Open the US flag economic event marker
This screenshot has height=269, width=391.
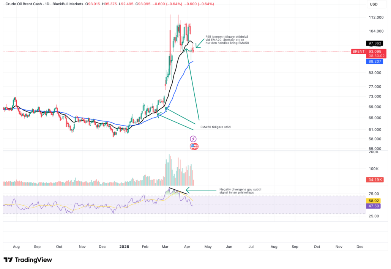pos(194,146)
